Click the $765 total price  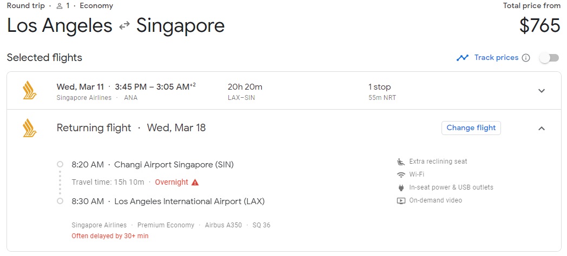click(x=539, y=26)
